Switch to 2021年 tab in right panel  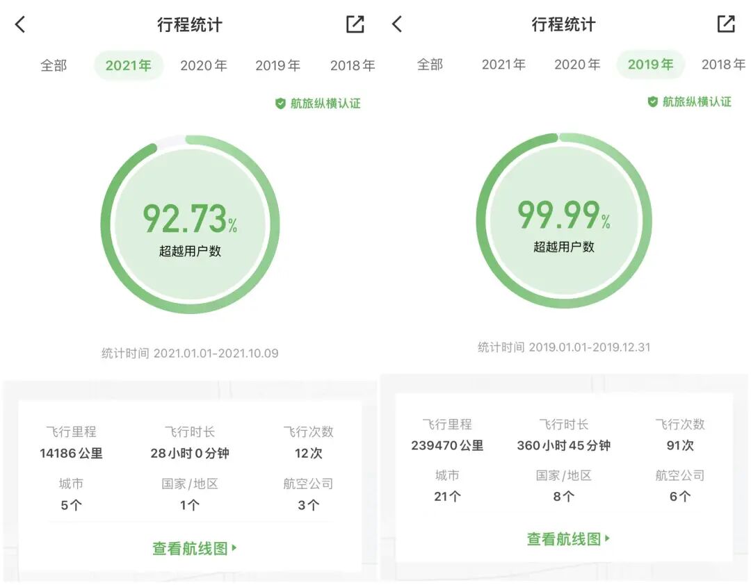pyautogui.click(x=504, y=64)
